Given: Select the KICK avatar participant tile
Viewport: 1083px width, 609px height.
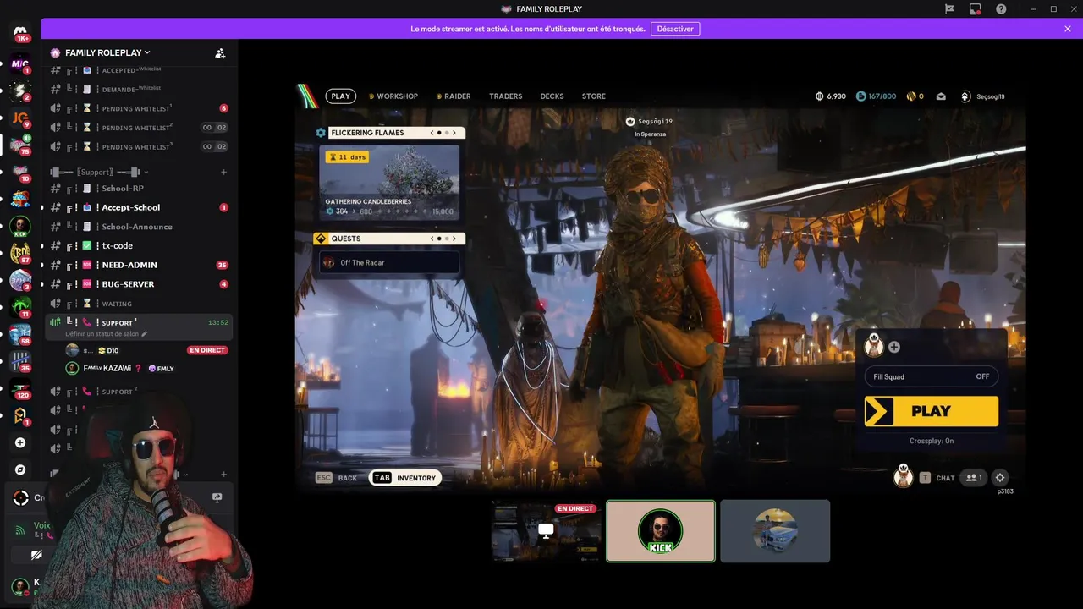Looking at the screenshot, I should (x=661, y=531).
